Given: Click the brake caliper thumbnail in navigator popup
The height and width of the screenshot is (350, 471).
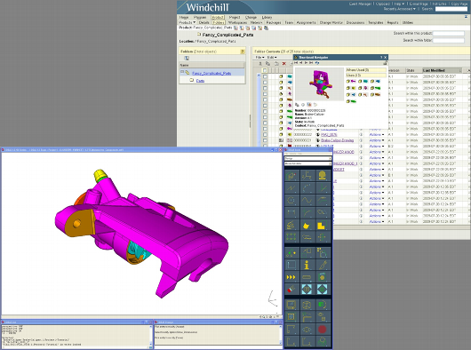Looking at the screenshot, I should tap(319, 84).
